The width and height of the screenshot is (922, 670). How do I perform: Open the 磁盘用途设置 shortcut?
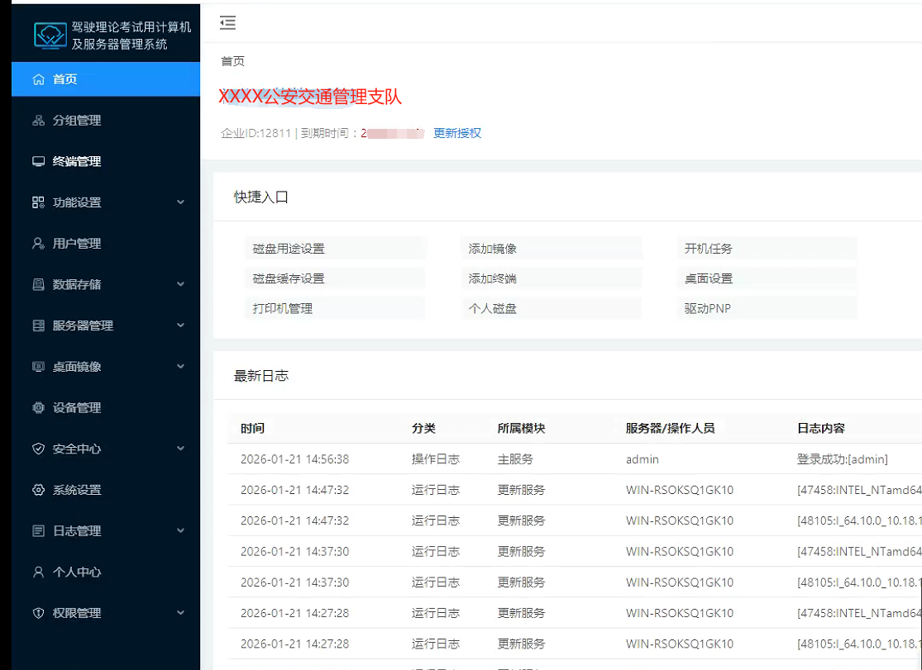[335, 249]
